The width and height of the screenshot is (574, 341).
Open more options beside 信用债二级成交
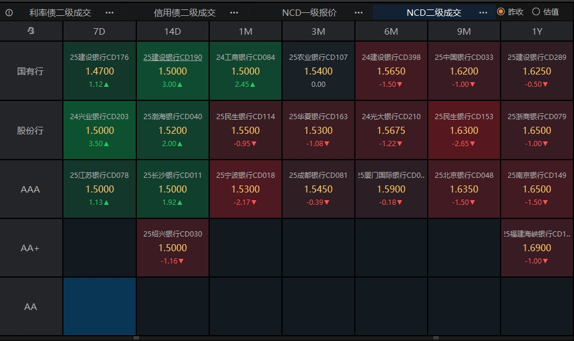click(234, 13)
